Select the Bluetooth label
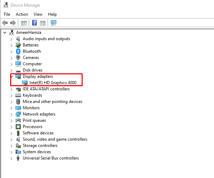Image resolution: width=214 pixels, height=178 pixels. coord(32,51)
